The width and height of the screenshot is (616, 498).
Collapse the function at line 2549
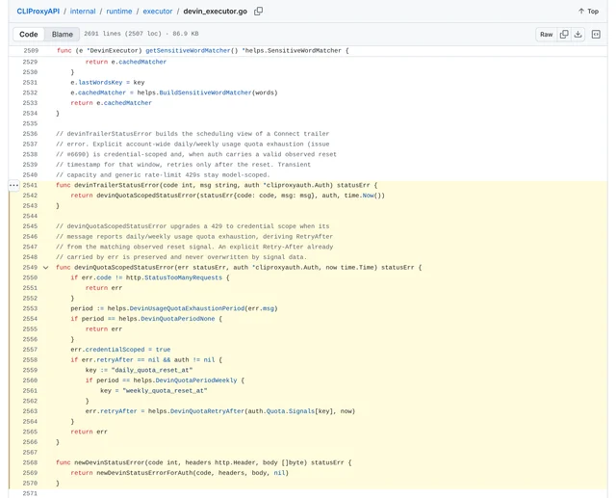(x=45, y=268)
